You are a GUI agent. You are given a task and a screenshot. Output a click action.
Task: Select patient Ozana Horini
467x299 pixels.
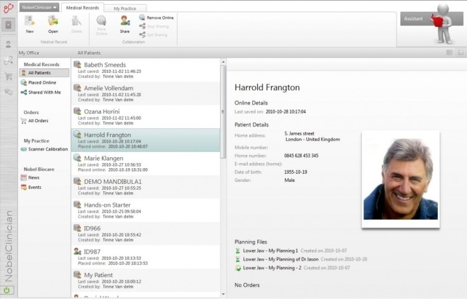click(146, 116)
